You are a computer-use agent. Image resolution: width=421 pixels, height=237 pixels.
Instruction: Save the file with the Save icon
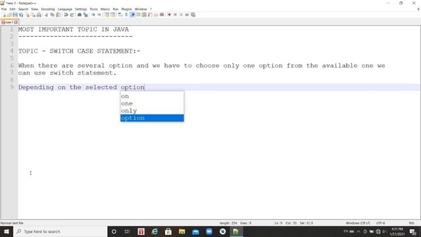(15, 14)
